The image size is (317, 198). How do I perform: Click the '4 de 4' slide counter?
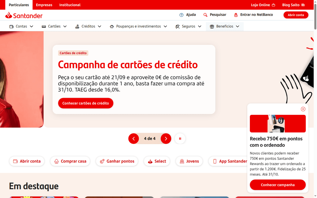[150, 139]
